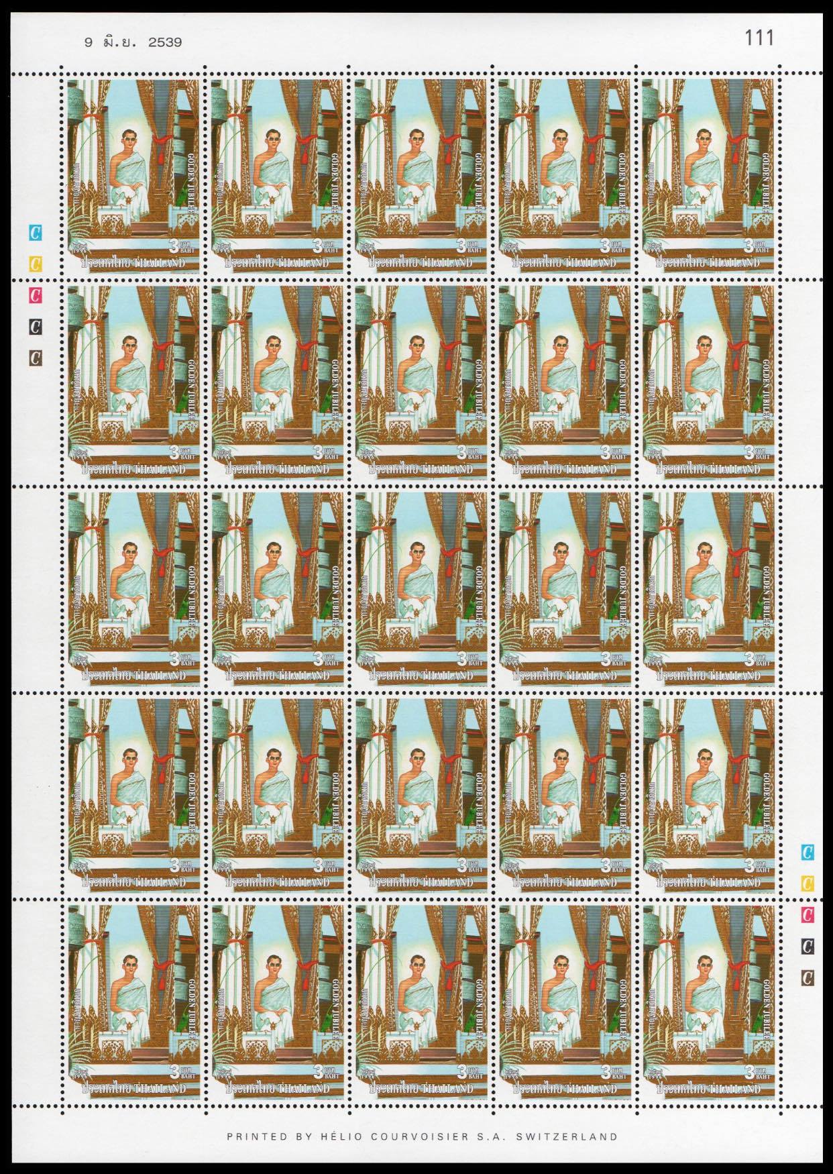
Task: Click the sheet number "111"
Action: click(760, 39)
